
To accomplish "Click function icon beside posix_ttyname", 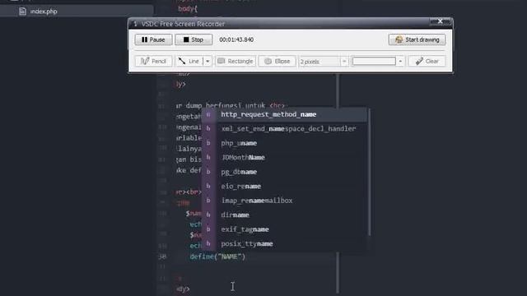I will [x=208, y=243].
